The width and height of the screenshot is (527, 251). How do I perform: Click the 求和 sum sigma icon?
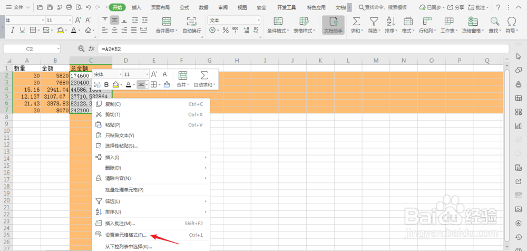pos(356,22)
